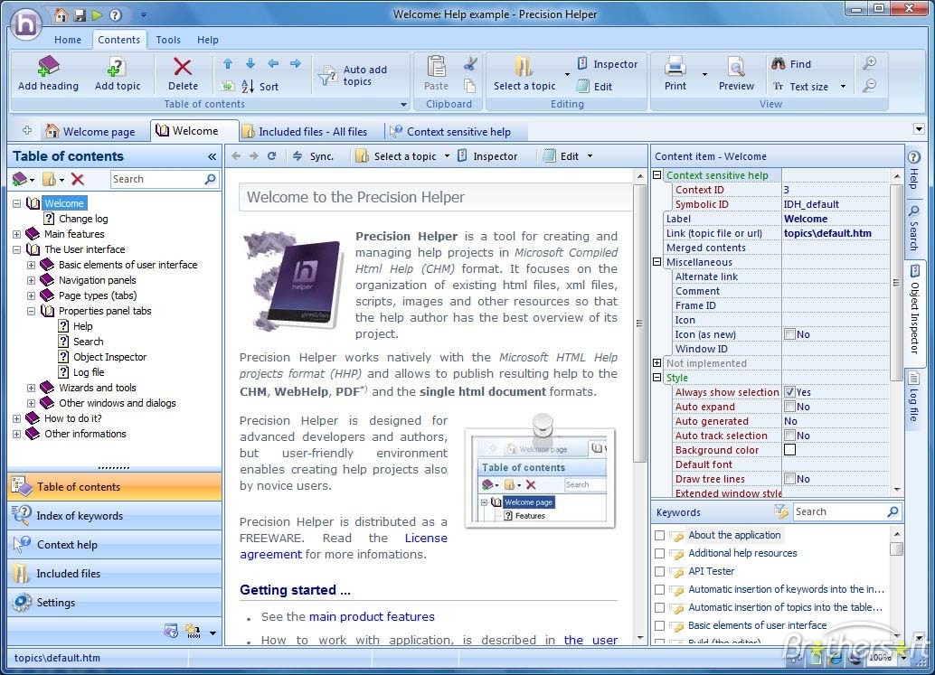Open the Help ribbon tab
The image size is (935, 675).
207,40
